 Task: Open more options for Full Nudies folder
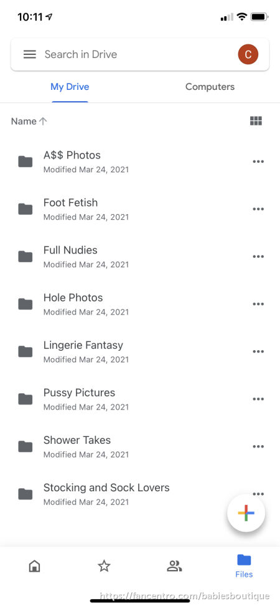tap(258, 257)
